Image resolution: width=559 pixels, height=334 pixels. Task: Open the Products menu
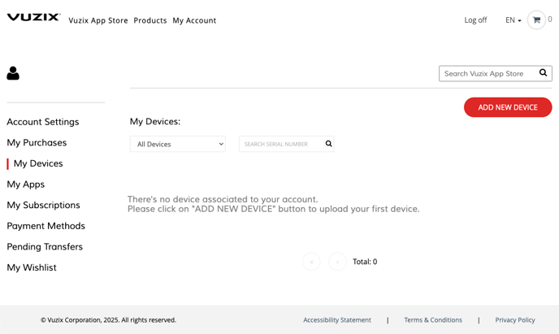pyautogui.click(x=150, y=20)
